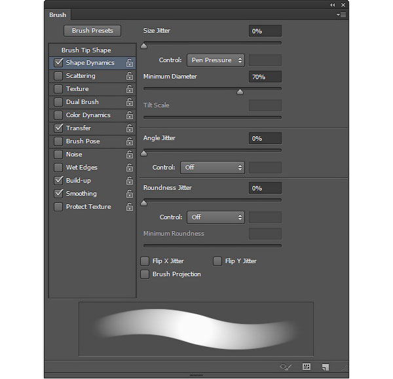
Task: Open the Color Dynamics settings label
Action: coord(88,115)
